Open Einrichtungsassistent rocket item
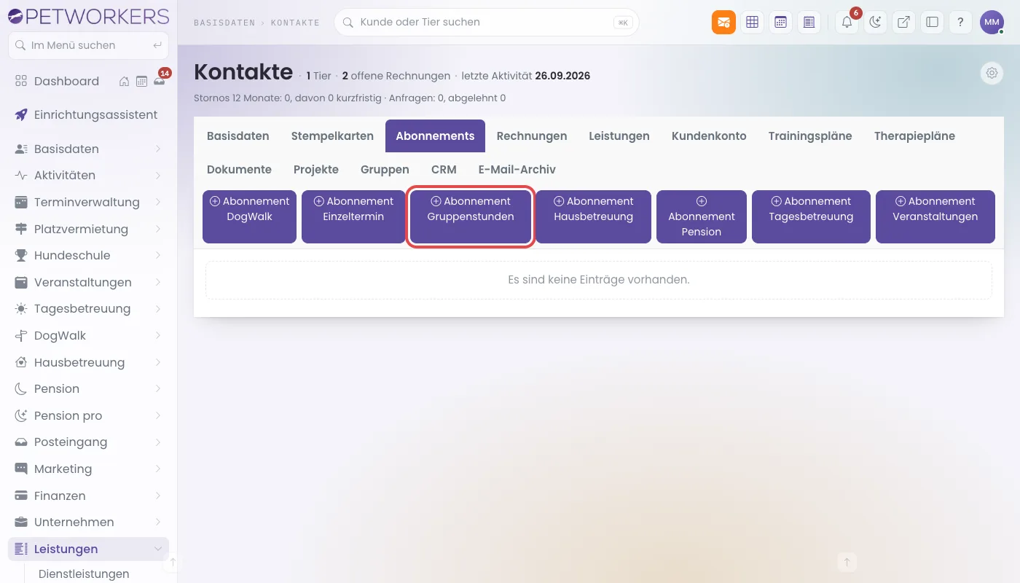Screen dimensions: 1020x583 click(87, 114)
